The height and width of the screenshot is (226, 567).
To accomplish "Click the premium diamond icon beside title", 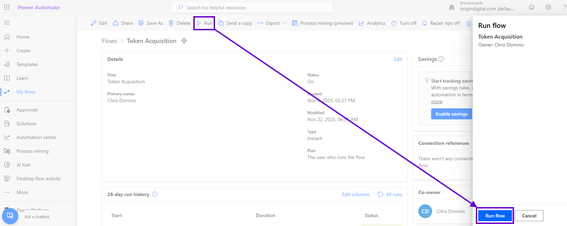I will pyautogui.click(x=184, y=41).
